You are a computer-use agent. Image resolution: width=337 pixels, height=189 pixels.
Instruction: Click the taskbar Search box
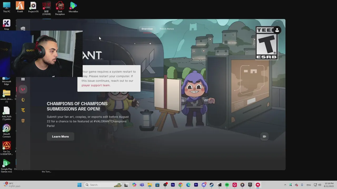pyautogui.click(x=103, y=185)
